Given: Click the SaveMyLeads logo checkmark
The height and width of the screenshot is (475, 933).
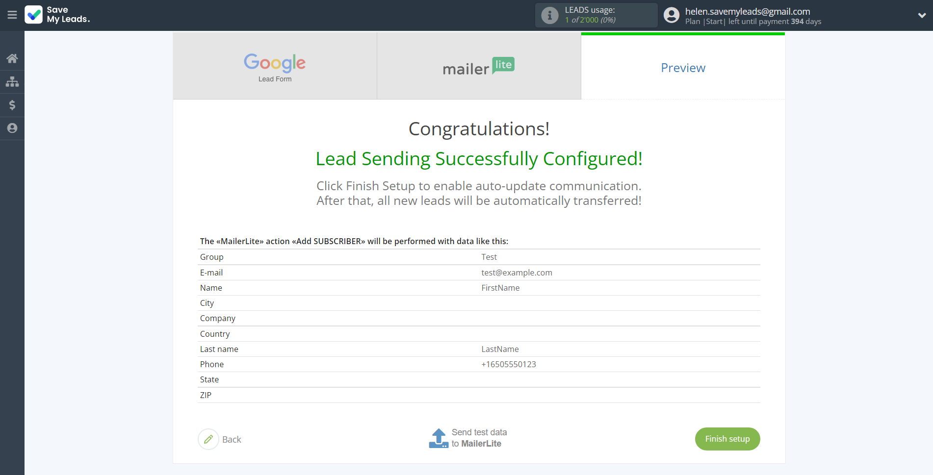Looking at the screenshot, I should [34, 15].
